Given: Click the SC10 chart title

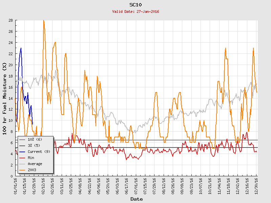Looking at the screenshot, I should click(136, 5).
